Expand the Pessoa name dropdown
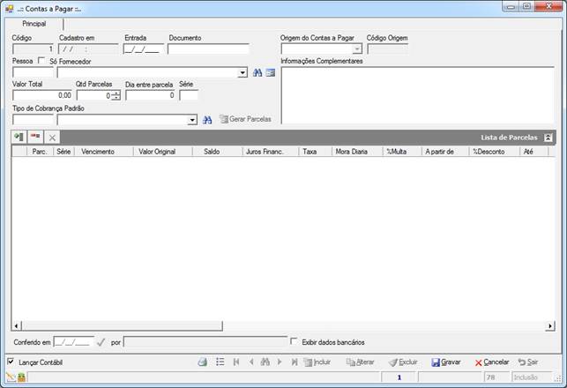The width and height of the screenshot is (567, 388). pos(242,72)
